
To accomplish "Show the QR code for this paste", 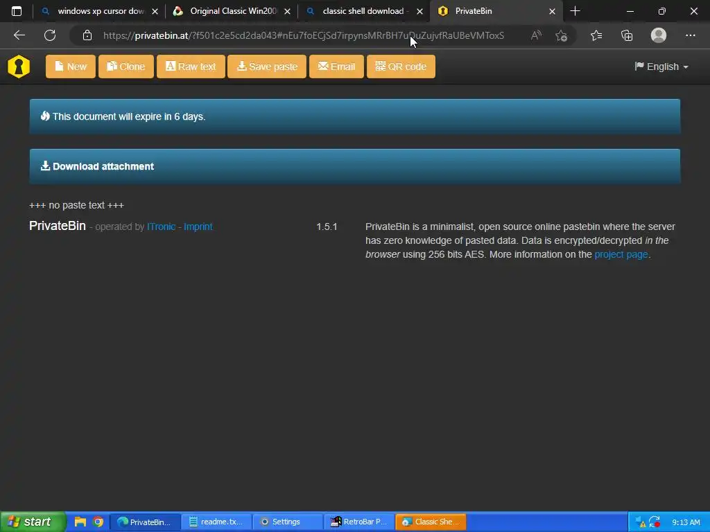I will coord(401,66).
